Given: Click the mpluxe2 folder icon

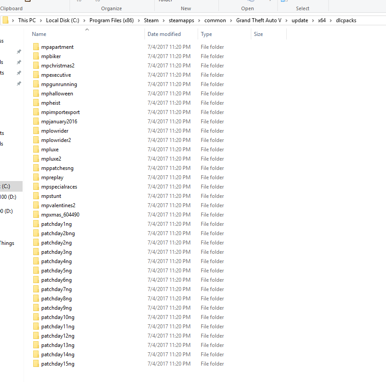Looking at the screenshot, I should (36, 158).
